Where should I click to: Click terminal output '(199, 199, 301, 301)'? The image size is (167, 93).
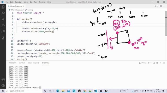19,67
